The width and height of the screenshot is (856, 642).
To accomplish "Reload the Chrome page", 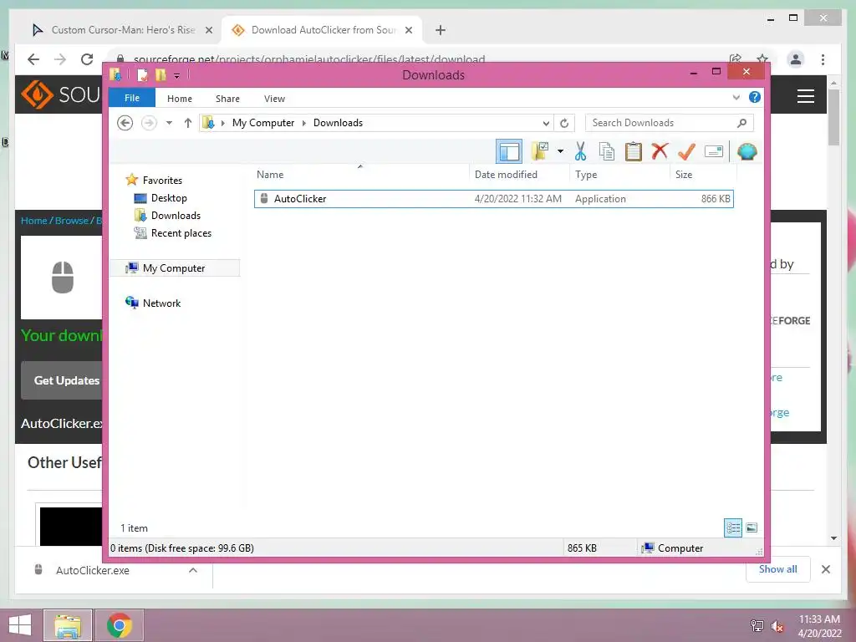I will click(87, 59).
